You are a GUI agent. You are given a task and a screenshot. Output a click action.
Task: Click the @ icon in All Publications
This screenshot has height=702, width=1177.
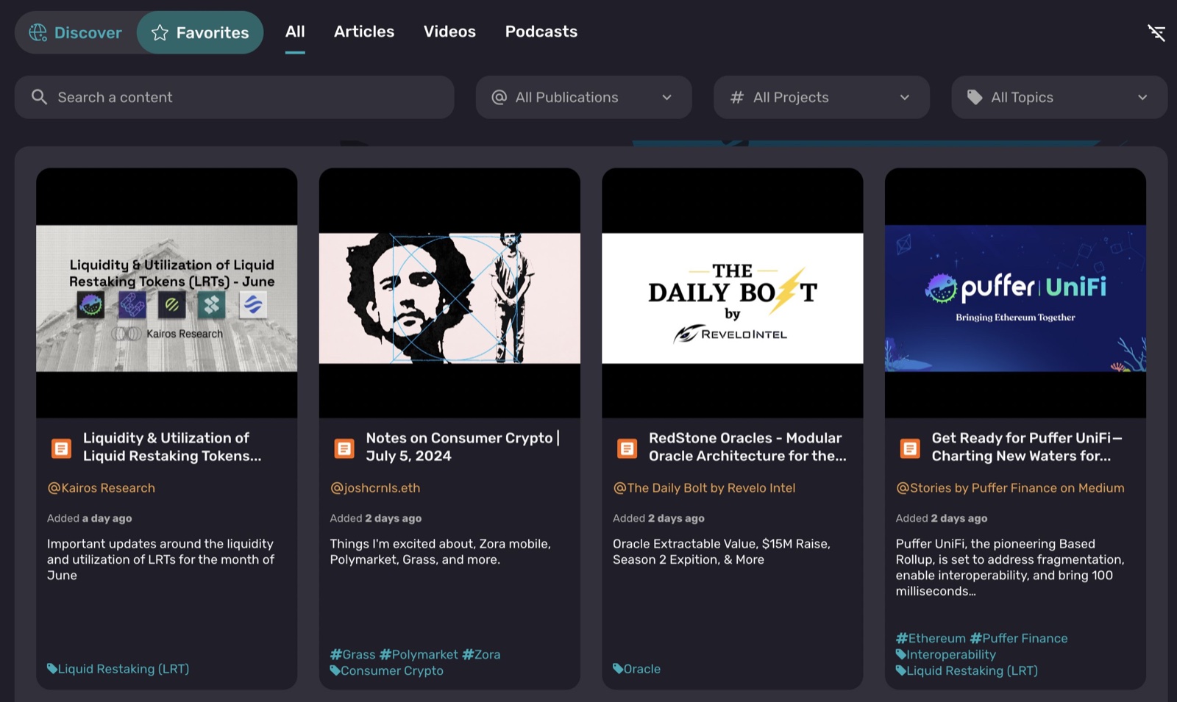point(499,97)
